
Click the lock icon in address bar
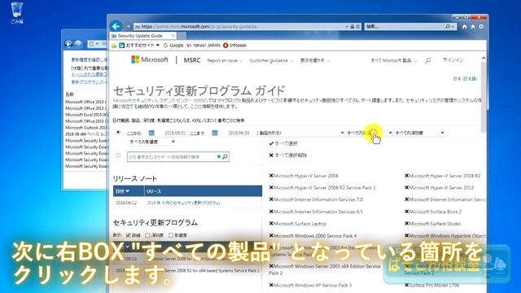click(x=352, y=27)
